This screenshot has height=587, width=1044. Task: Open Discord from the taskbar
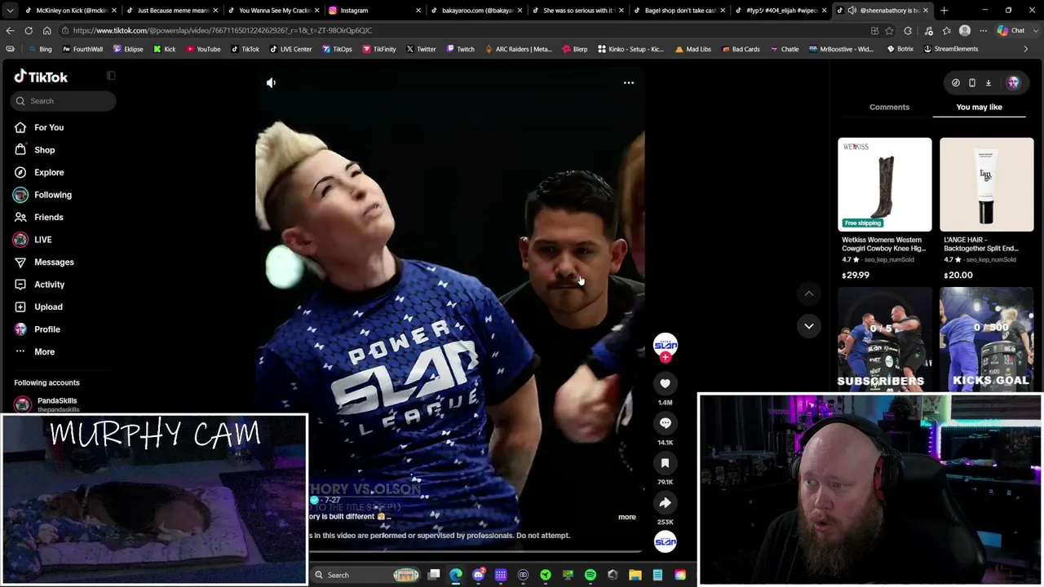pos(479,575)
